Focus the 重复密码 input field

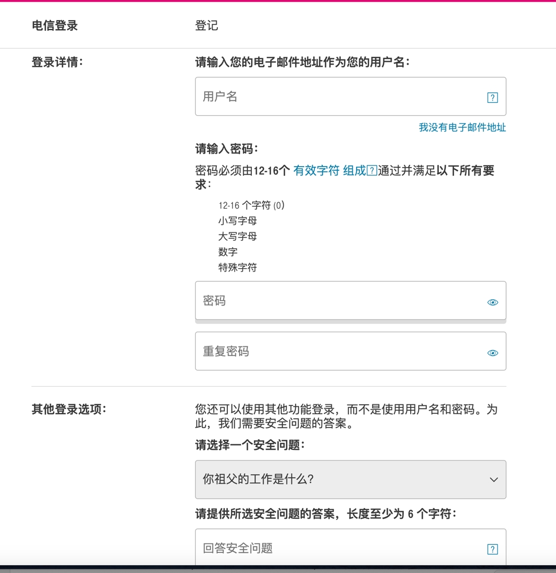(350, 351)
